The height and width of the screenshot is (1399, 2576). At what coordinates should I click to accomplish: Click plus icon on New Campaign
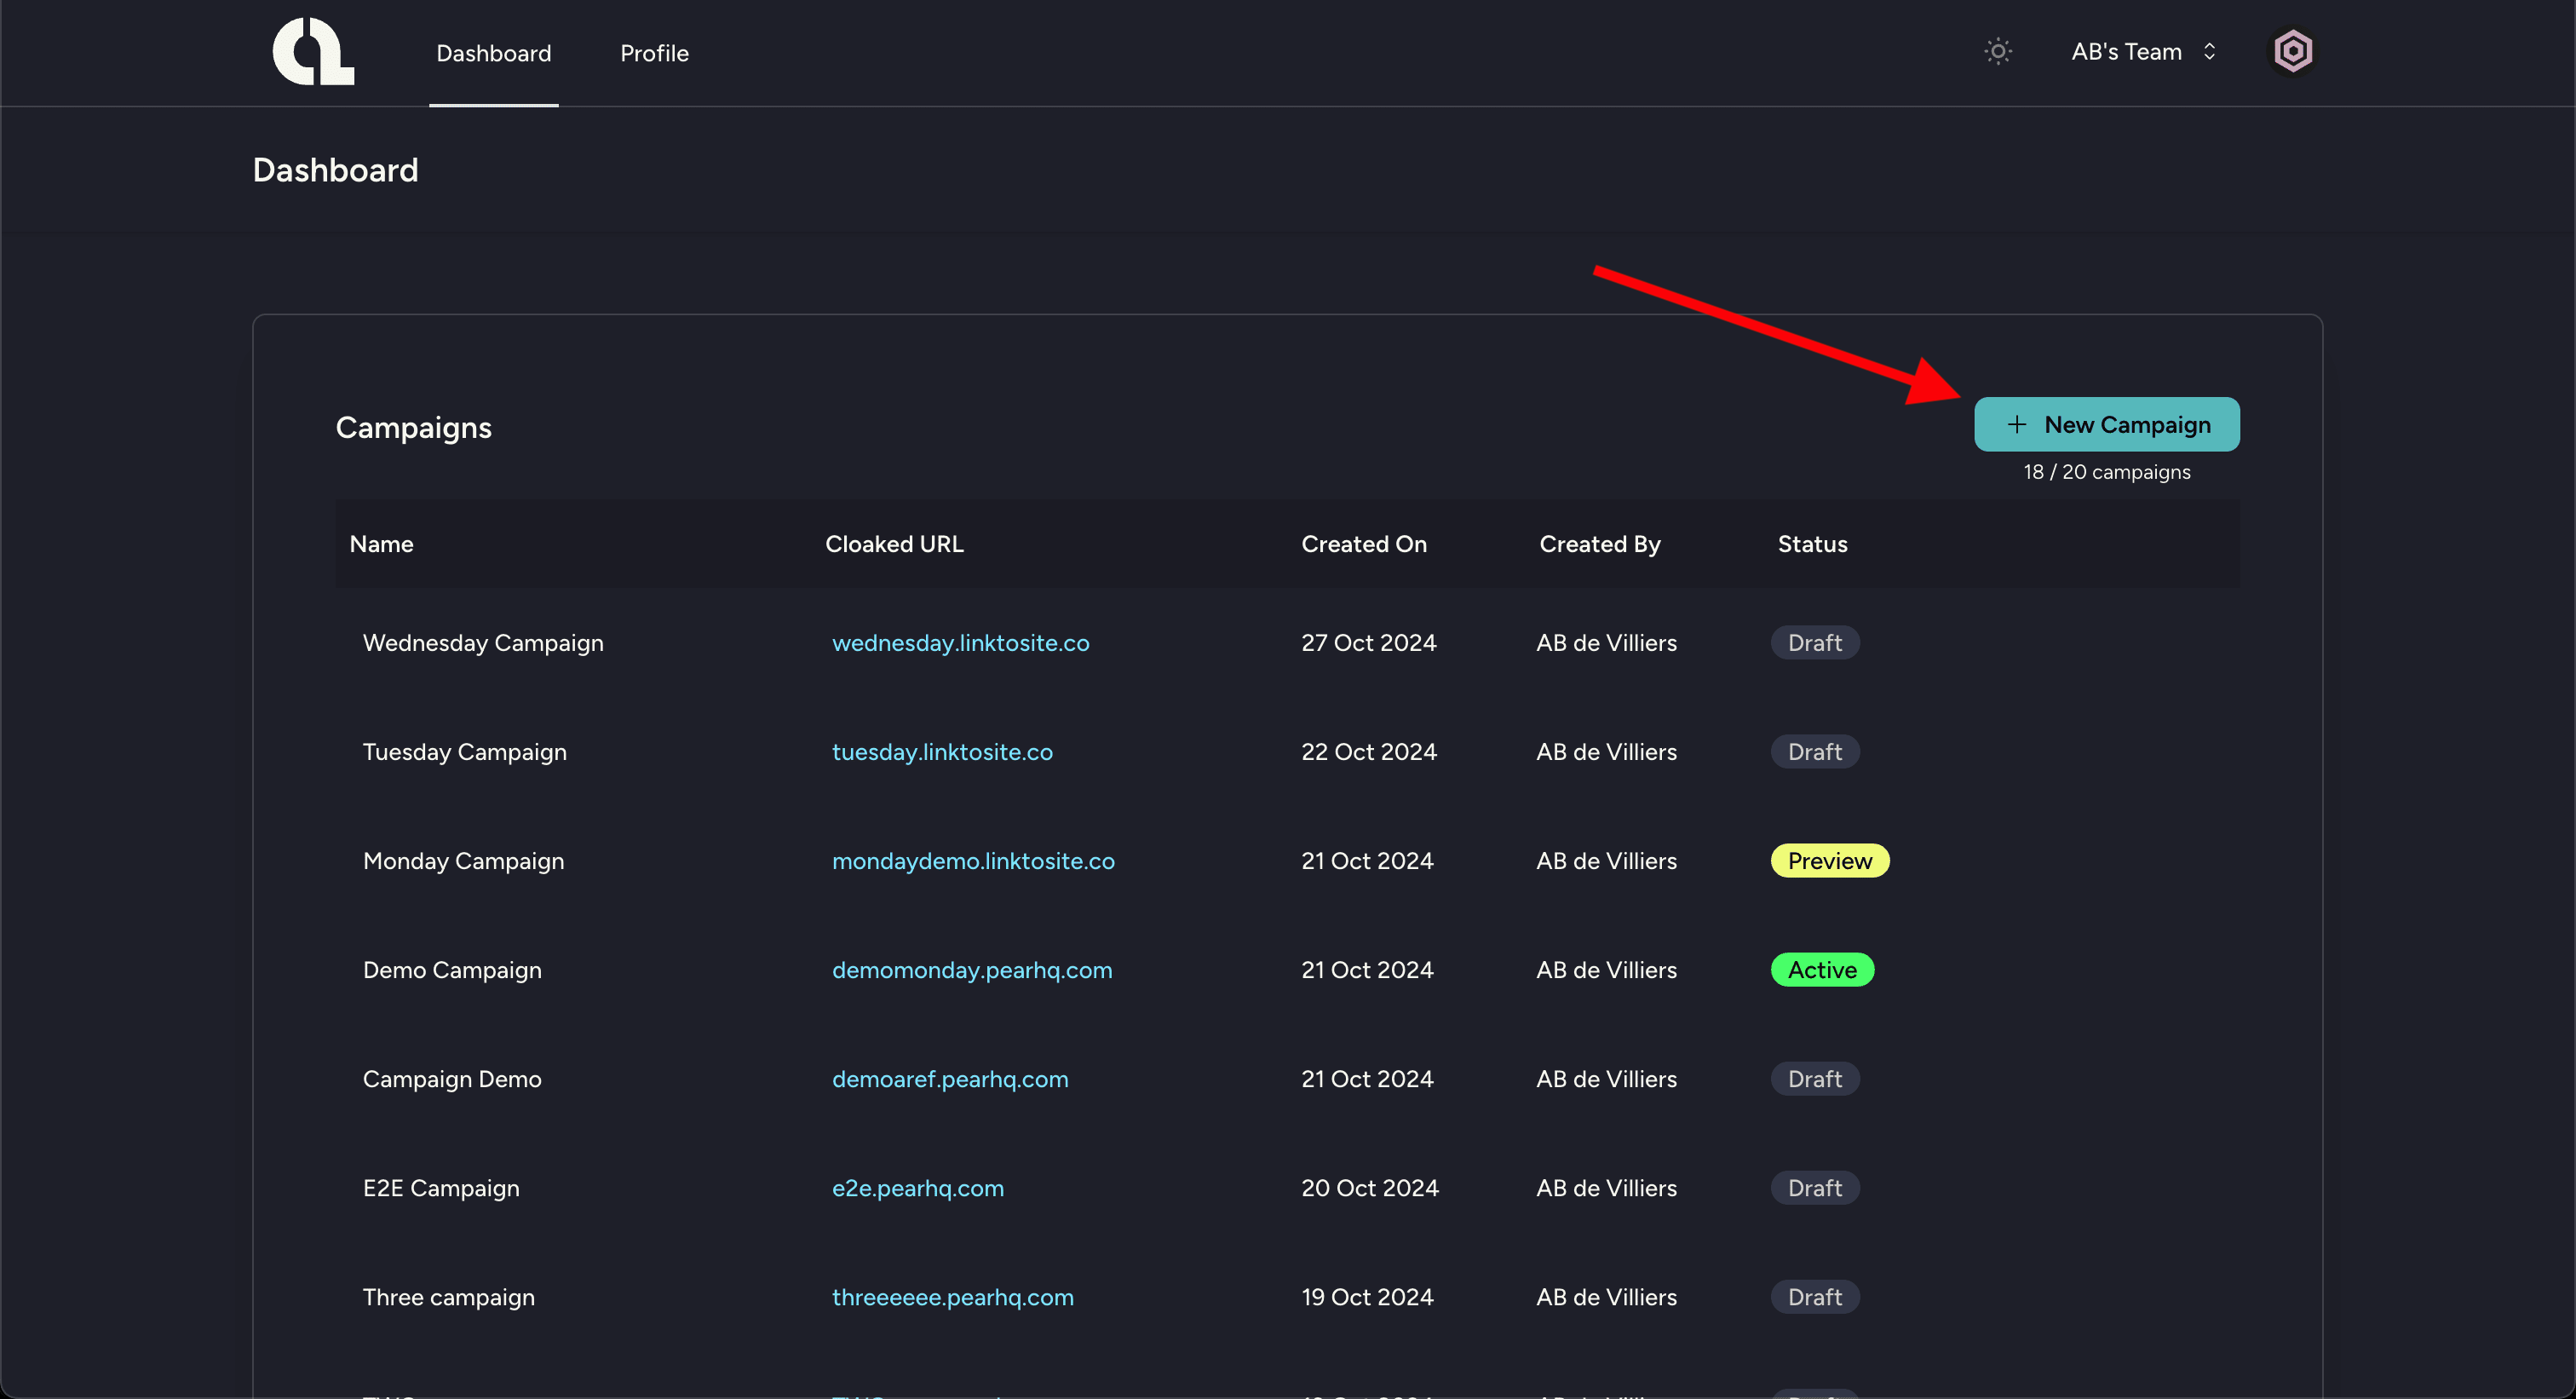2016,424
